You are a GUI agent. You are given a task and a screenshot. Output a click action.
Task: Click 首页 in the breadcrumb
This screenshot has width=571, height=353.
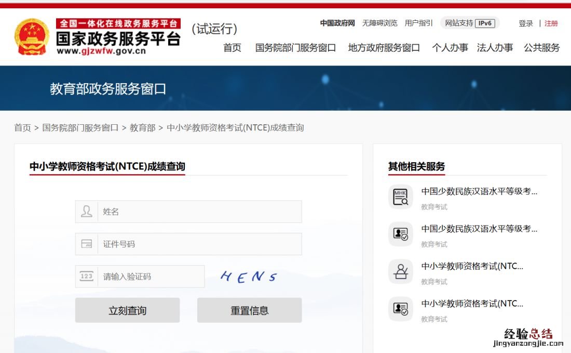point(22,128)
